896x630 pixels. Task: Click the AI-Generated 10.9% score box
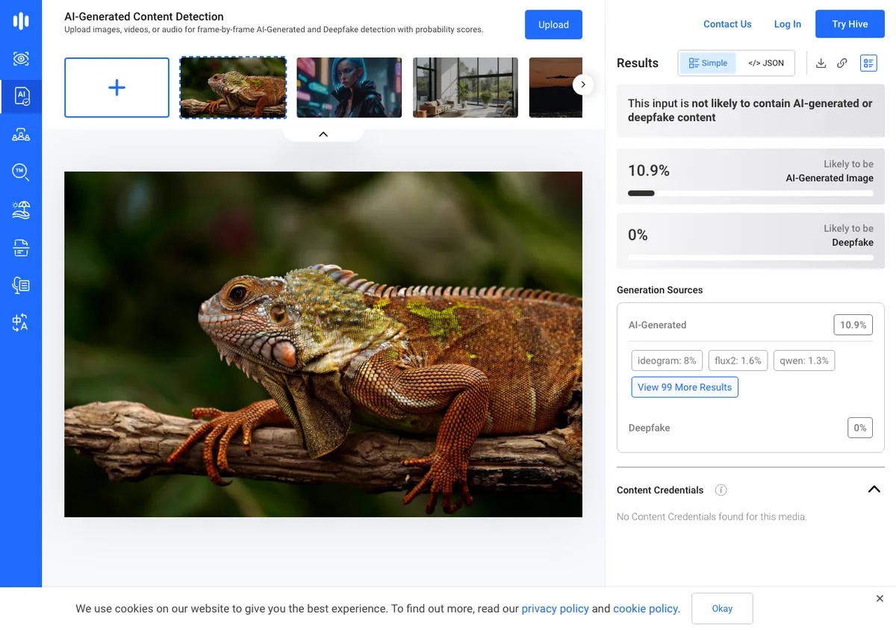tap(853, 325)
